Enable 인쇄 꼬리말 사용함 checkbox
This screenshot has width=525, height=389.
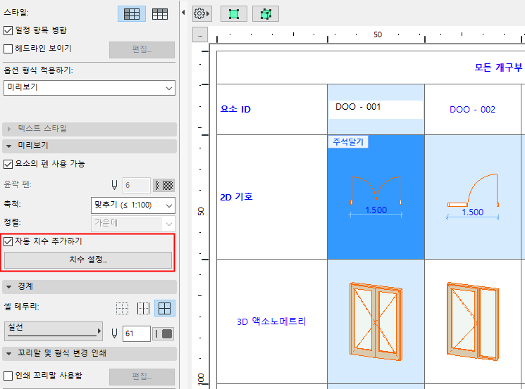point(8,376)
